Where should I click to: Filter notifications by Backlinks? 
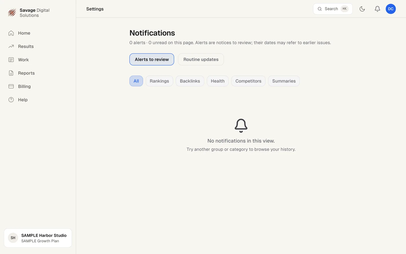[x=190, y=81]
